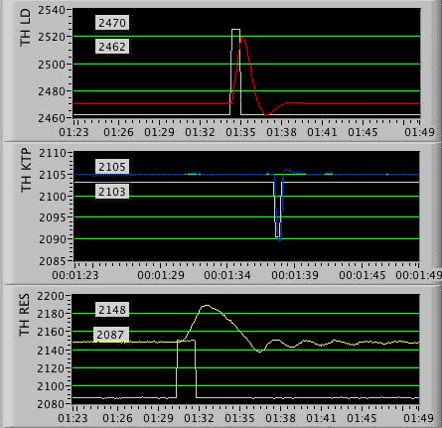This screenshot has height=428, width=442.
Task: Click the 2085 lower scale value of TH KTP
Action: tap(53, 261)
